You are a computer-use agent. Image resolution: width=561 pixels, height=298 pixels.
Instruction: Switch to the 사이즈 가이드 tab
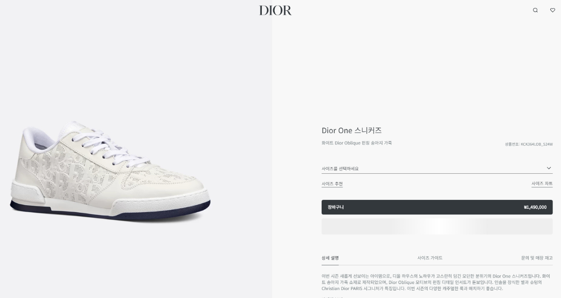click(x=430, y=258)
